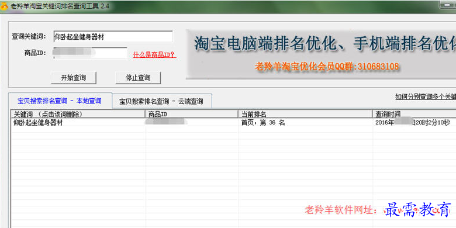Click the app icon in the title bar

coord(4,6)
